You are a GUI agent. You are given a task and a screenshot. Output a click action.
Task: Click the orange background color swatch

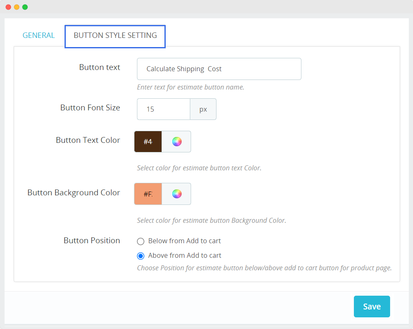pyautogui.click(x=148, y=194)
